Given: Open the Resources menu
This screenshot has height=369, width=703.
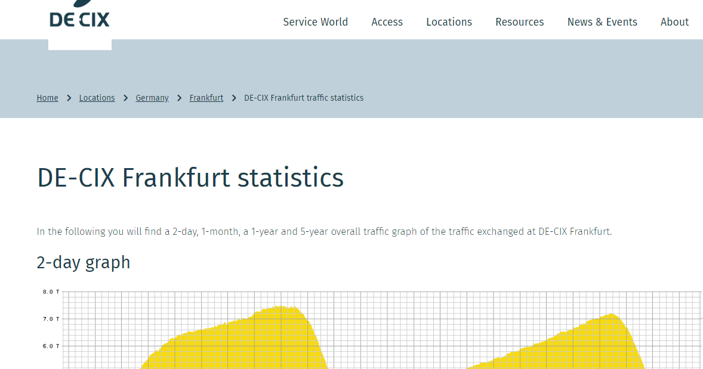Looking at the screenshot, I should (x=519, y=22).
